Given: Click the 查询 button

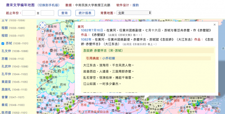Looking at the screenshot, I should [x=64, y=13].
